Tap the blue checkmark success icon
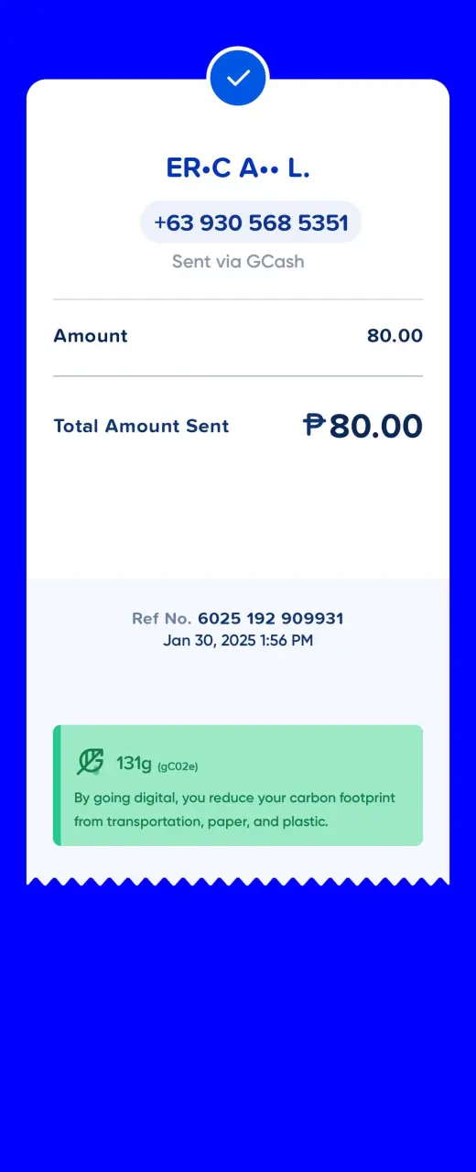The height and width of the screenshot is (1172, 476). [238, 78]
